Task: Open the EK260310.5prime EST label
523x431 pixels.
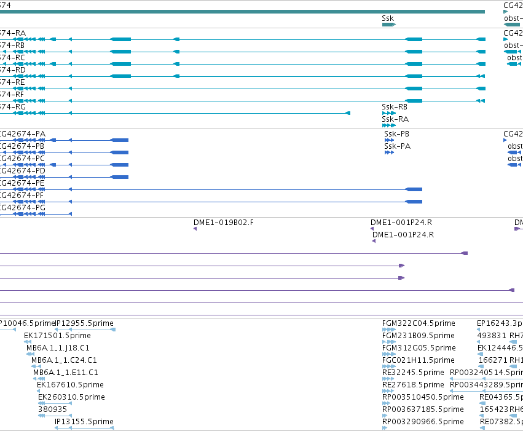Action: pyautogui.click(x=71, y=397)
